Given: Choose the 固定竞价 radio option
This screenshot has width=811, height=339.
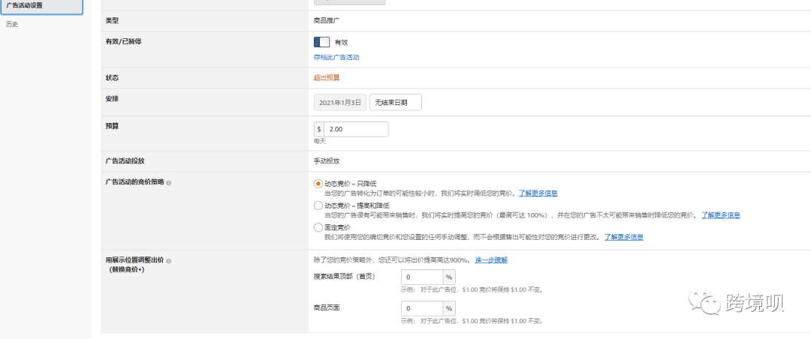Looking at the screenshot, I should coord(318,227).
